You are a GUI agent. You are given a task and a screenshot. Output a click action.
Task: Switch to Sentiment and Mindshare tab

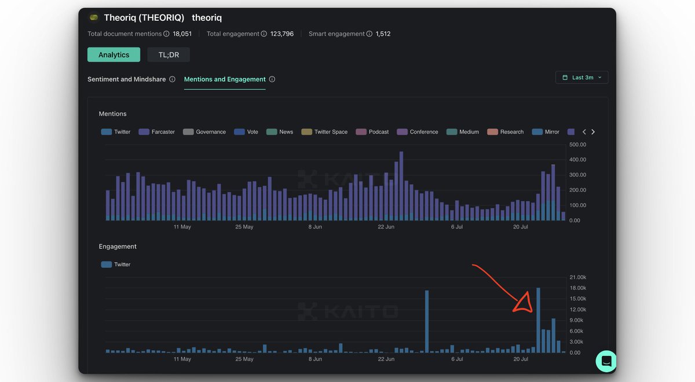point(127,79)
